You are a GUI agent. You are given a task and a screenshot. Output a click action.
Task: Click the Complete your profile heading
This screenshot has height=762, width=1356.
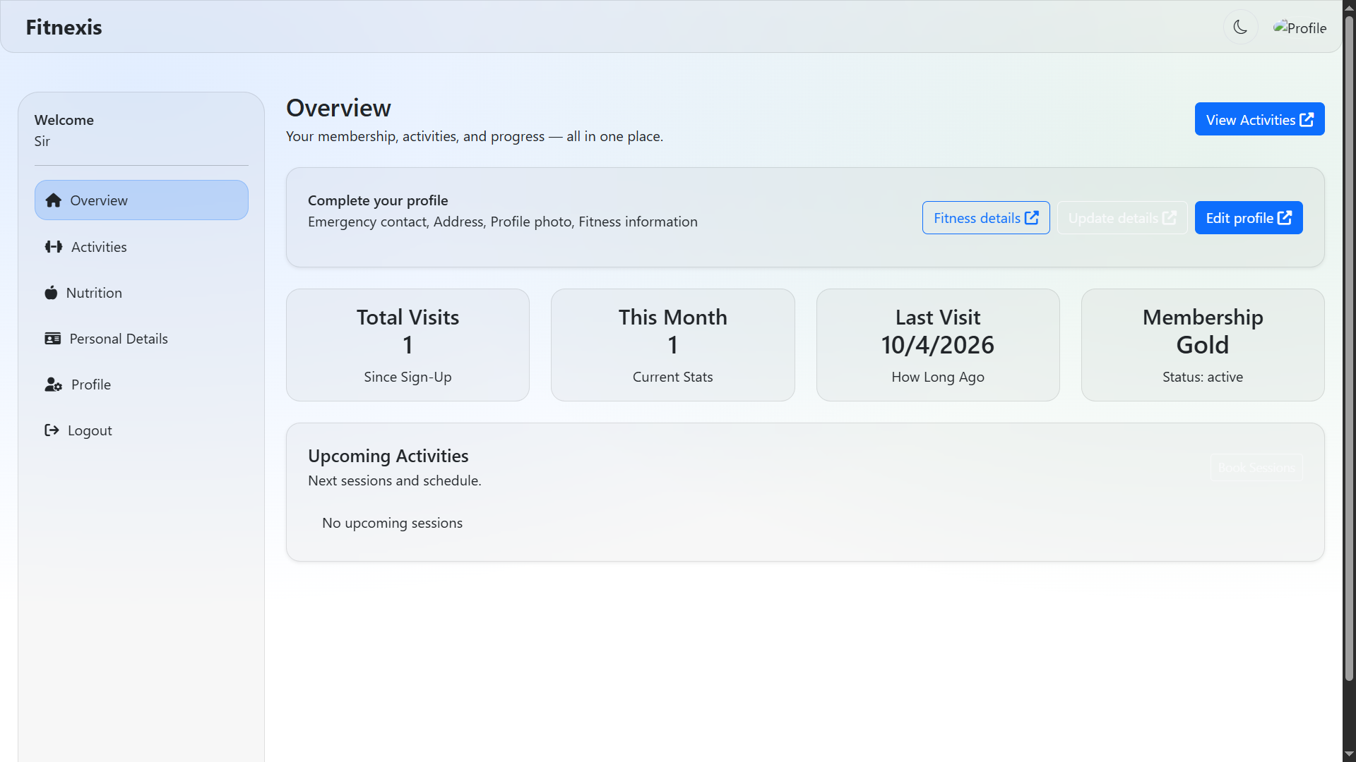tap(378, 200)
